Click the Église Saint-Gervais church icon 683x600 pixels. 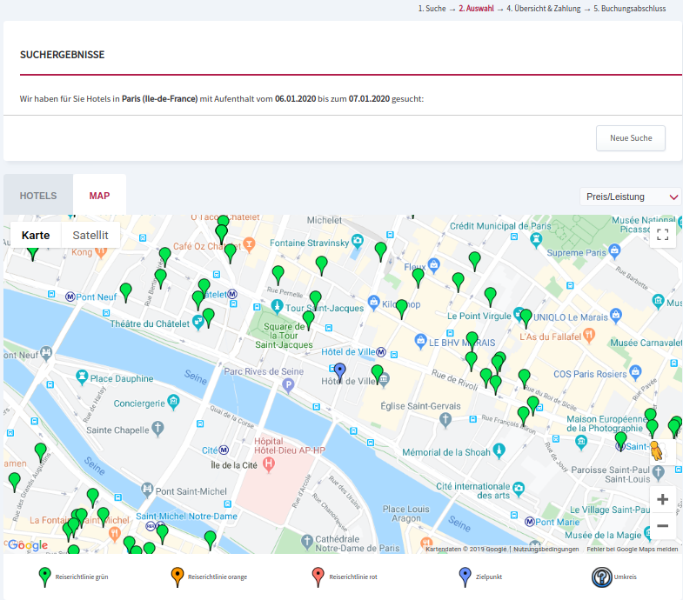pyautogui.click(x=445, y=420)
